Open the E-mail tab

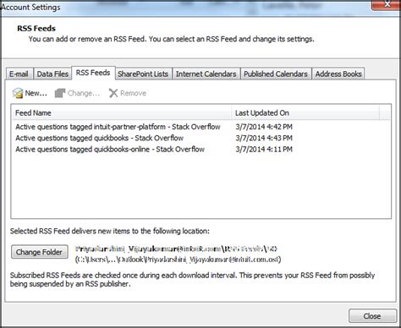click(x=19, y=74)
